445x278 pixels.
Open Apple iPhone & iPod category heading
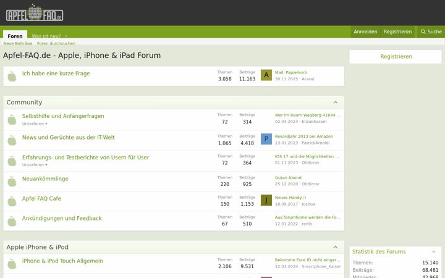(38, 247)
